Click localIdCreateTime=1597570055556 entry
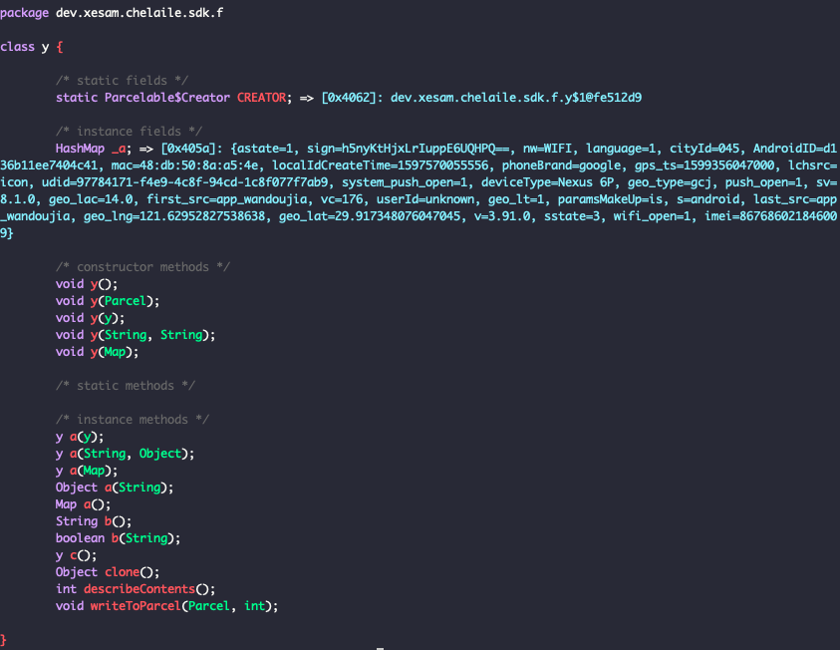840x650 pixels. pyautogui.click(x=381, y=165)
